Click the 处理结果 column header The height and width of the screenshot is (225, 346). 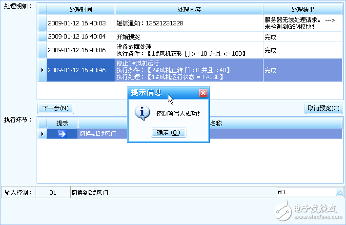point(303,9)
